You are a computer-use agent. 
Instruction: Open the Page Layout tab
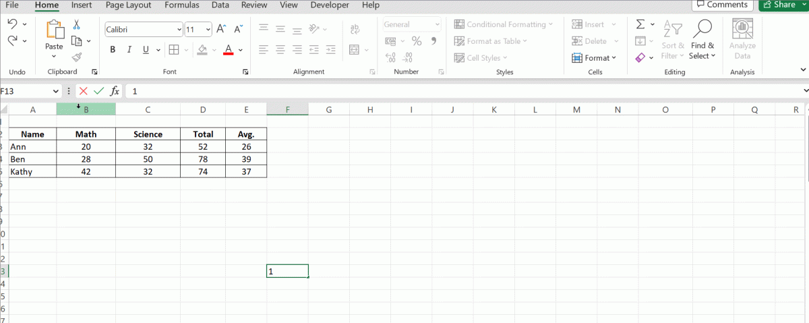(x=128, y=5)
